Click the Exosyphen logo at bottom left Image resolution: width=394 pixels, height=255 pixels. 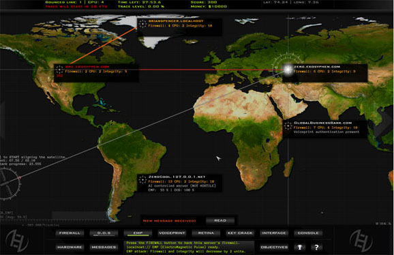(x=17, y=241)
